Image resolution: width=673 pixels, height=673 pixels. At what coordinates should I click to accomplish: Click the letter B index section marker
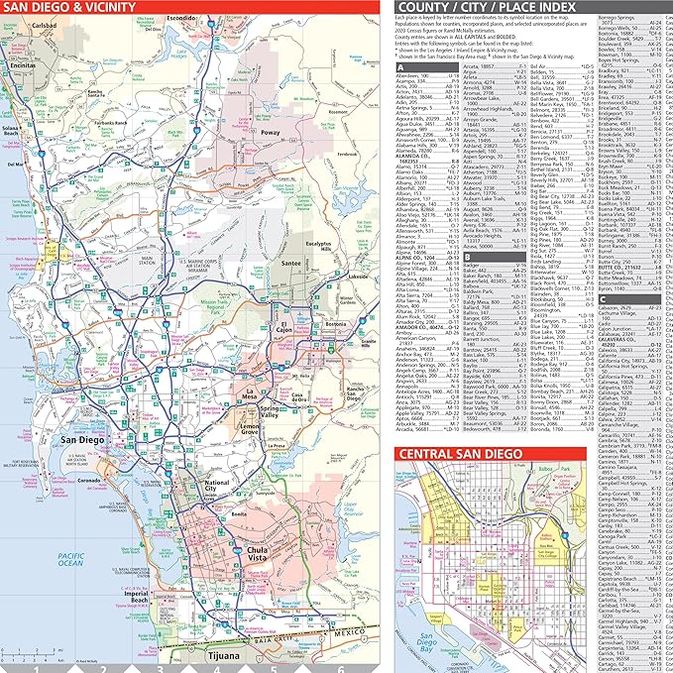(x=468, y=257)
